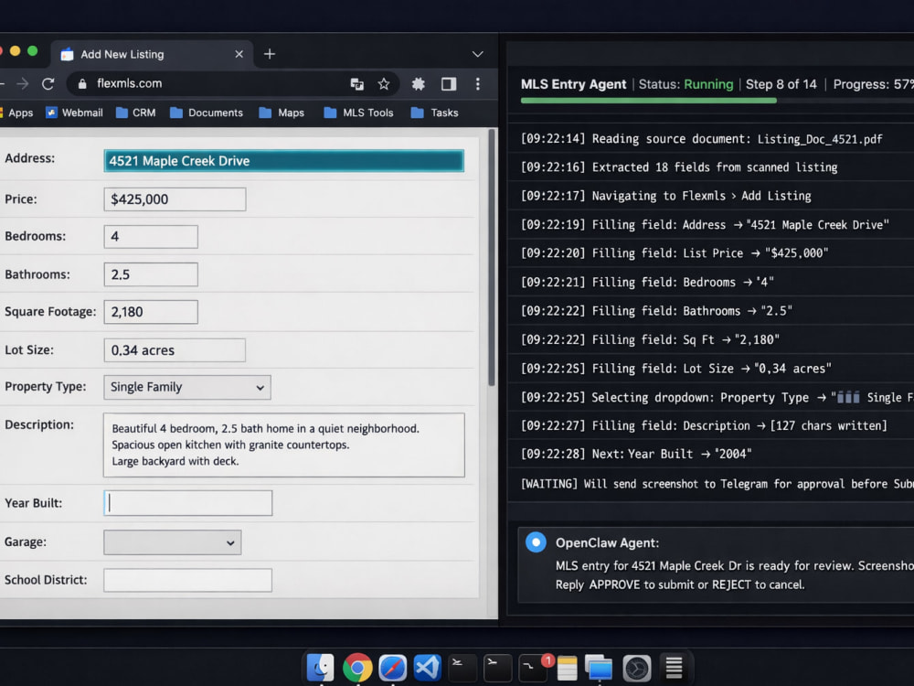Focus the Year Built field
Image resolution: width=914 pixels, height=686 pixels.
pos(187,503)
